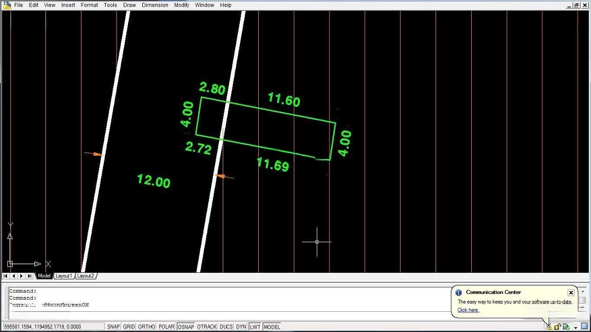
Task: Toggle SNAP mode in status bar
Action: (x=113, y=327)
